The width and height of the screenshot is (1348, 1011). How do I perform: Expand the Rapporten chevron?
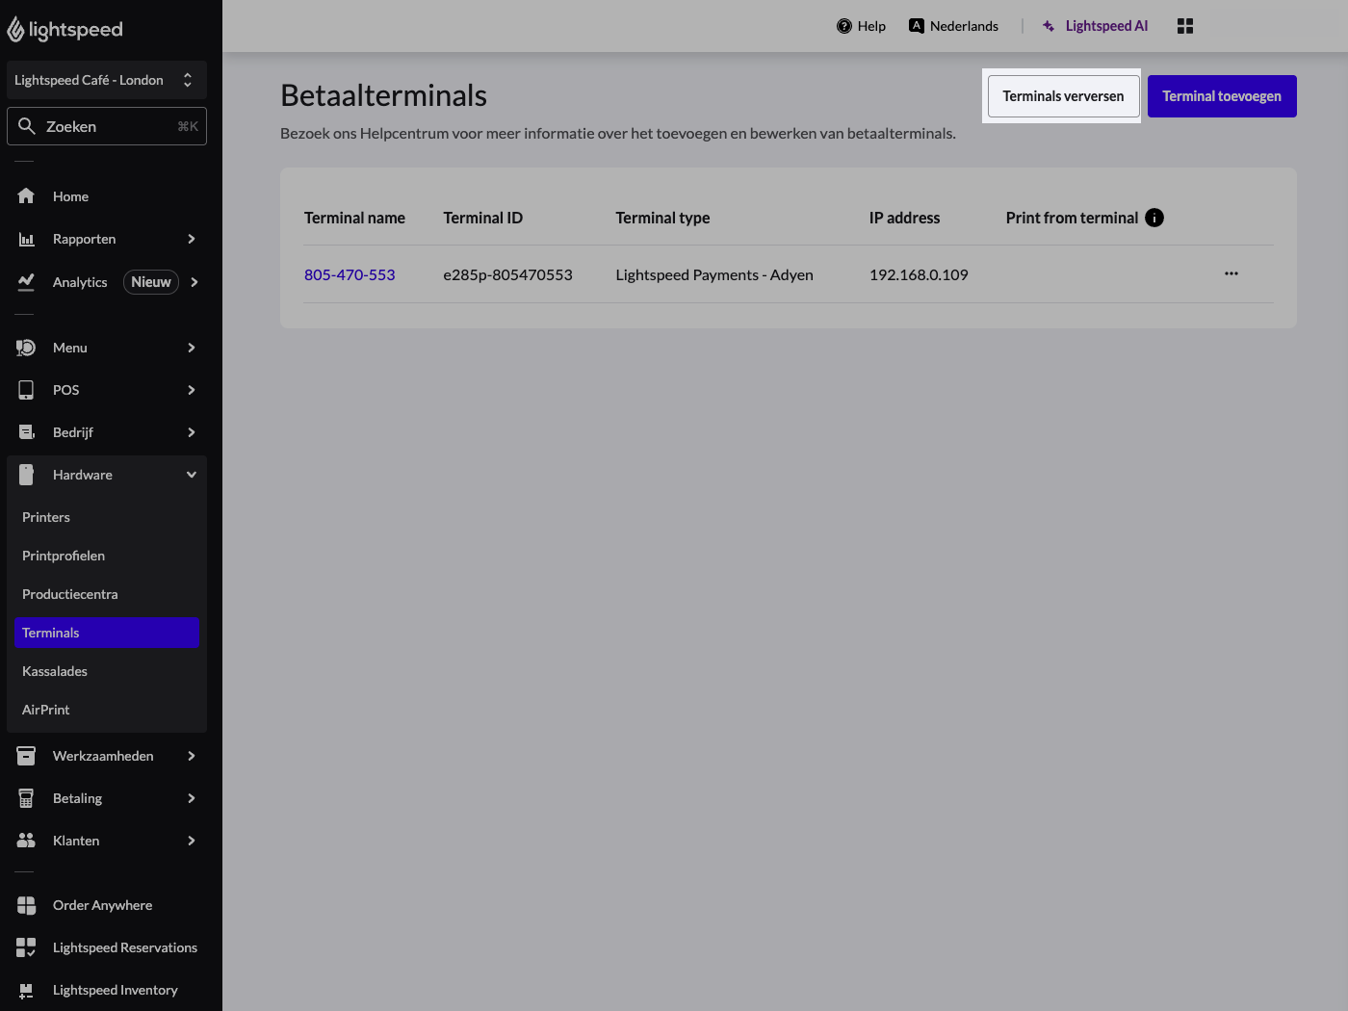pyautogui.click(x=192, y=239)
